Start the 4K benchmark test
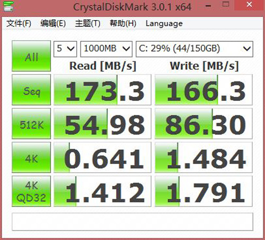The height and width of the screenshot is (240, 265). (x=31, y=158)
